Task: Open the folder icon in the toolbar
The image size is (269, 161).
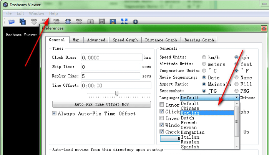Action: (x=12, y=22)
